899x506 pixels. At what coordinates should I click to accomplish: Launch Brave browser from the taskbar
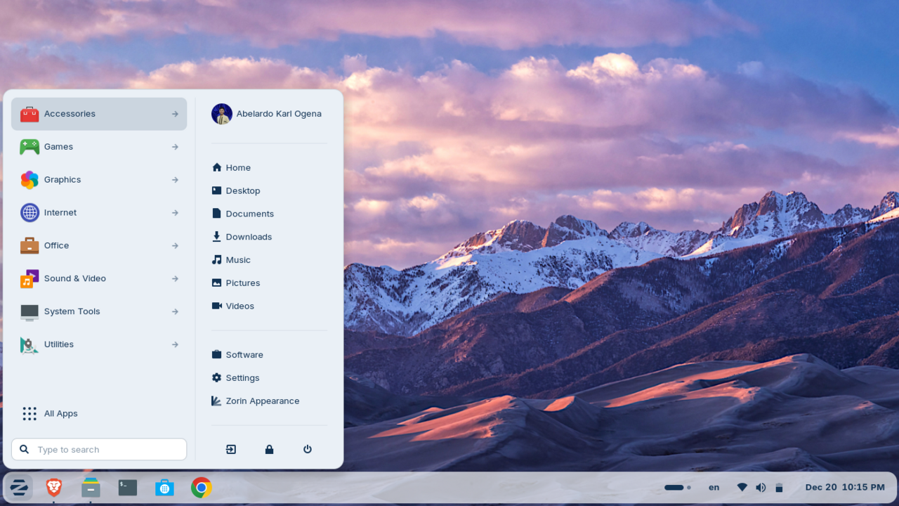coord(53,487)
